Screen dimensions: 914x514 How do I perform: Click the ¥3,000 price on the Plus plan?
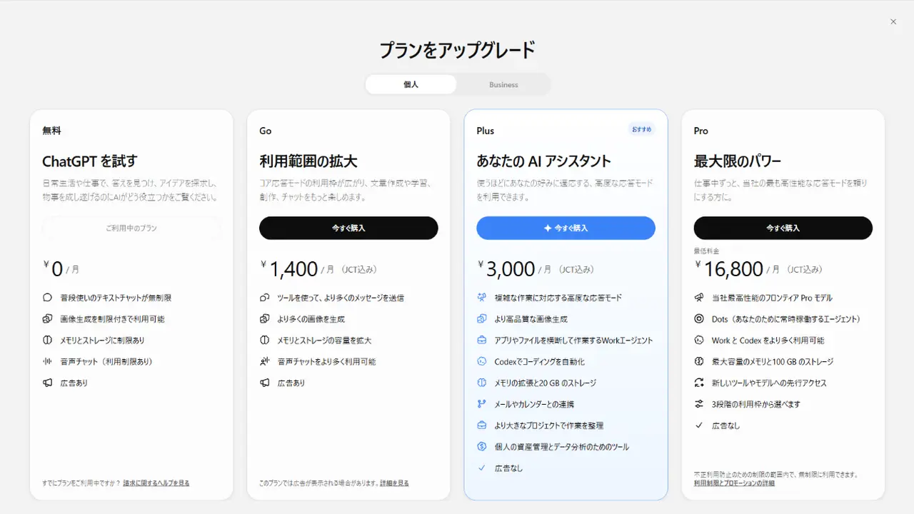506,268
